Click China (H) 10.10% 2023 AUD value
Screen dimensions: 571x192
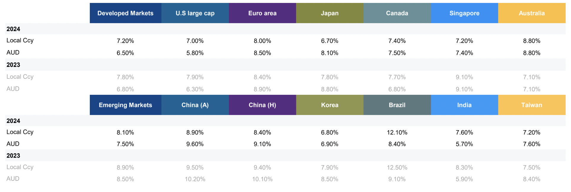262,179
